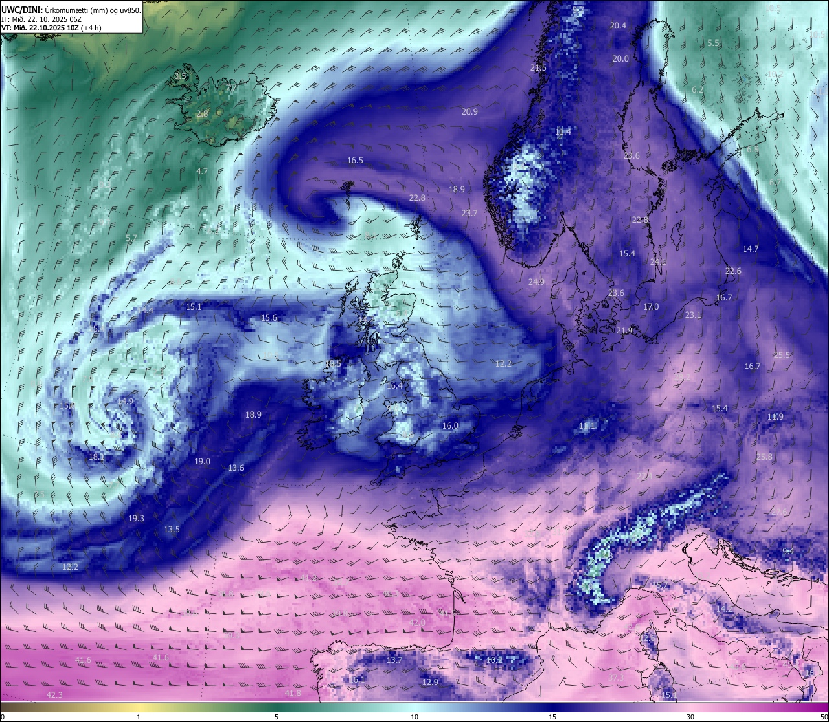
Task: Select the 15.1 value in the Atlantic
Action: pyautogui.click(x=194, y=307)
